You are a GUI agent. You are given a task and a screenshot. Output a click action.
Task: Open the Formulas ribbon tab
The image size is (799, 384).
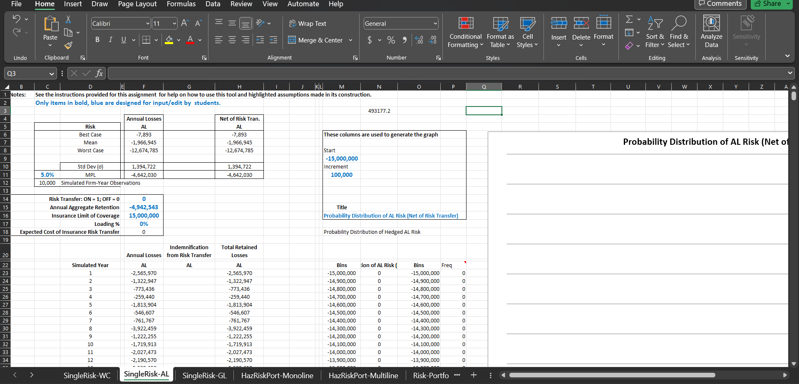tap(181, 4)
